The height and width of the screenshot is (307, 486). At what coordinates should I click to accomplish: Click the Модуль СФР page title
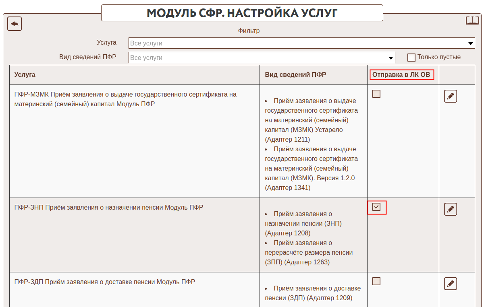click(x=242, y=13)
